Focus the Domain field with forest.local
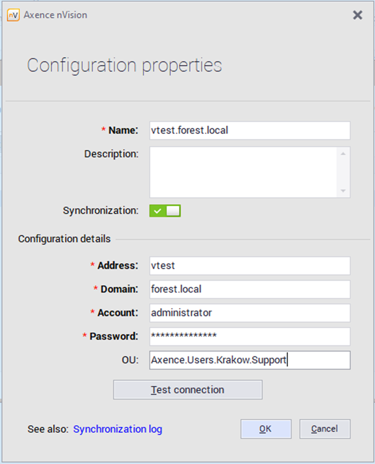The image size is (375, 464). pyautogui.click(x=250, y=289)
